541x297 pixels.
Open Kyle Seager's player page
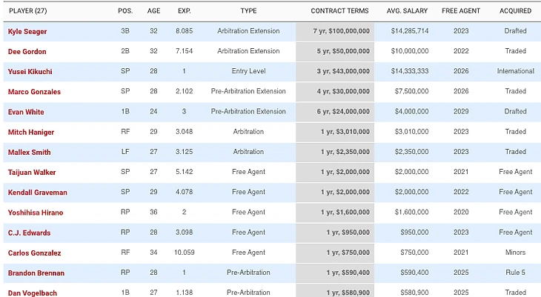(27, 32)
